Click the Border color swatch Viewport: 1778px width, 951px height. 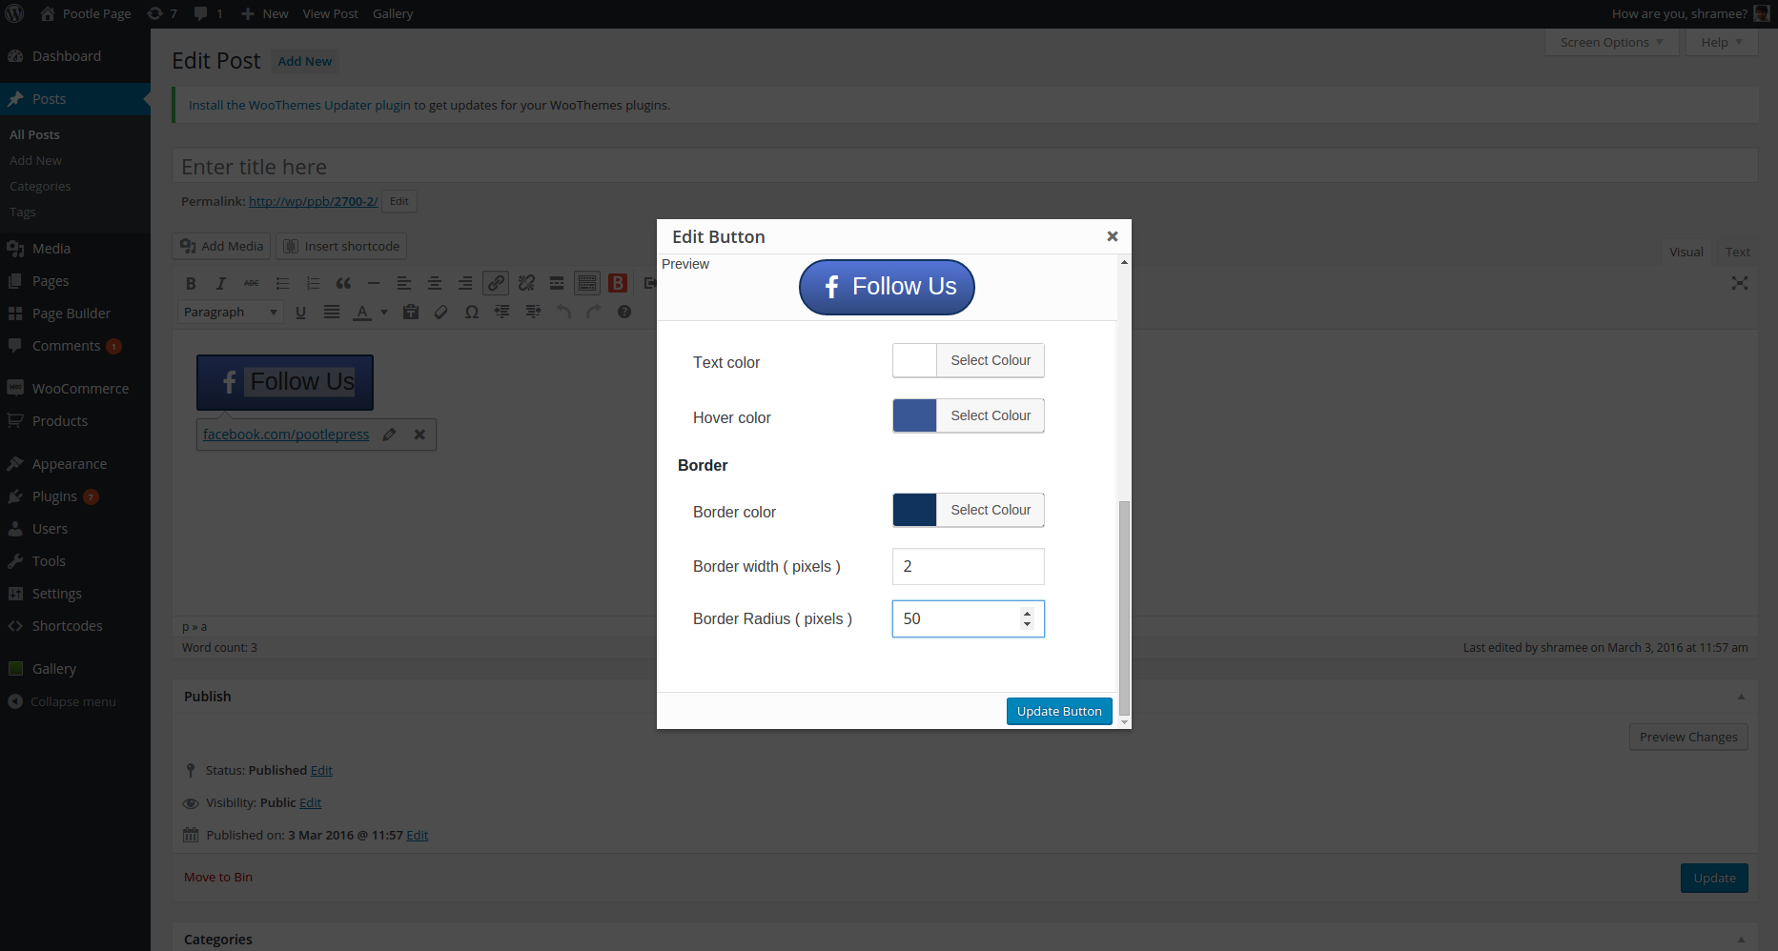click(x=914, y=510)
